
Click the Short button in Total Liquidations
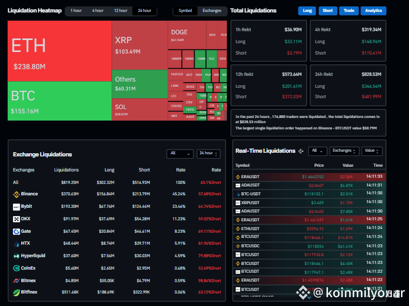[328, 11]
